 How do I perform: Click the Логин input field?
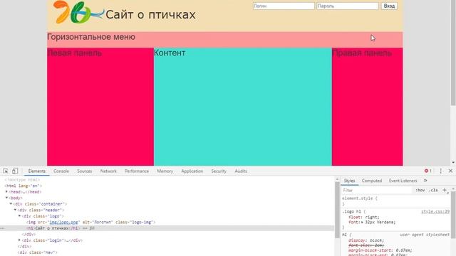coord(284,6)
